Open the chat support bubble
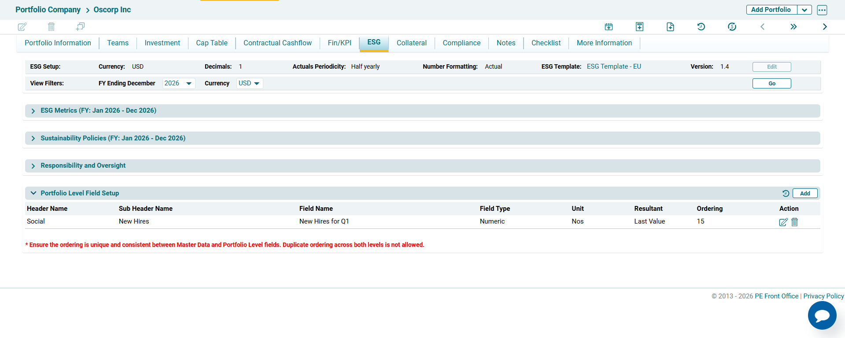The width and height of the screenshot is (845, 338). (x=822, y=315)
